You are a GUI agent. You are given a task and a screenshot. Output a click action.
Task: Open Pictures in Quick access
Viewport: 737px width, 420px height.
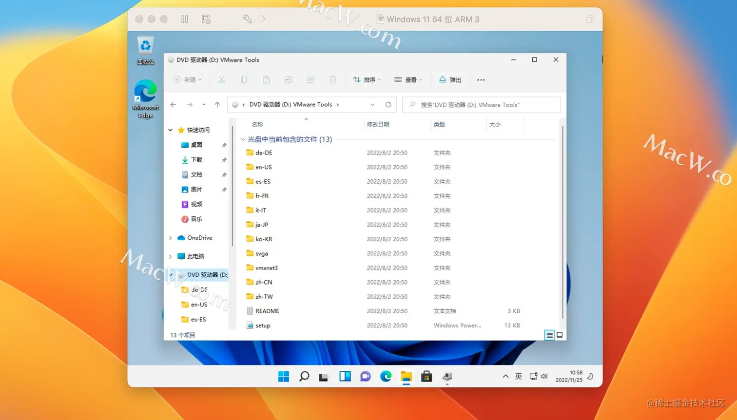tap(196, 190)
